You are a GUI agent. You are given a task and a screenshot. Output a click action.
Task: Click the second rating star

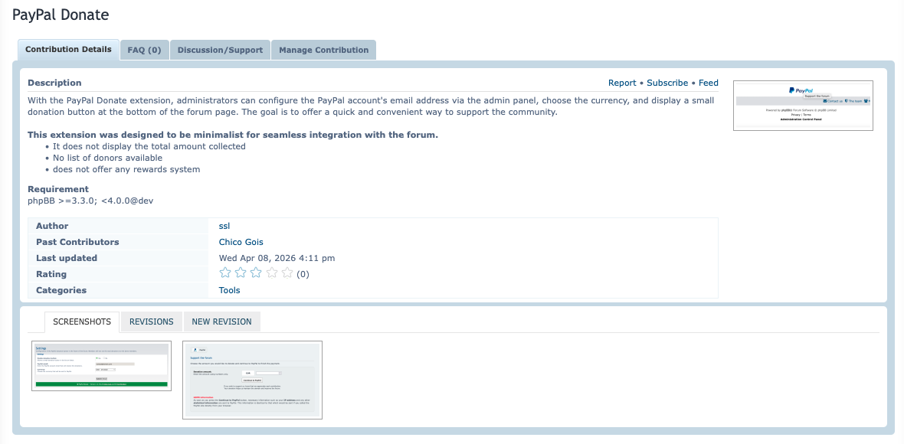coord(241,273)
